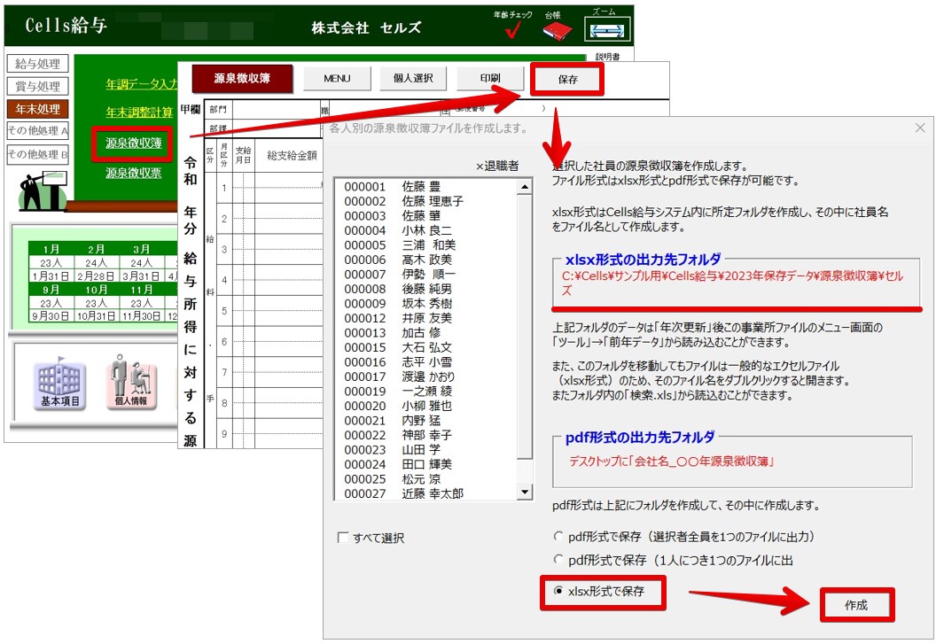This screenshot has width=944, height=644.
Task: Check the すべて選択 checkbox
Action: click(x=344, y=538)
